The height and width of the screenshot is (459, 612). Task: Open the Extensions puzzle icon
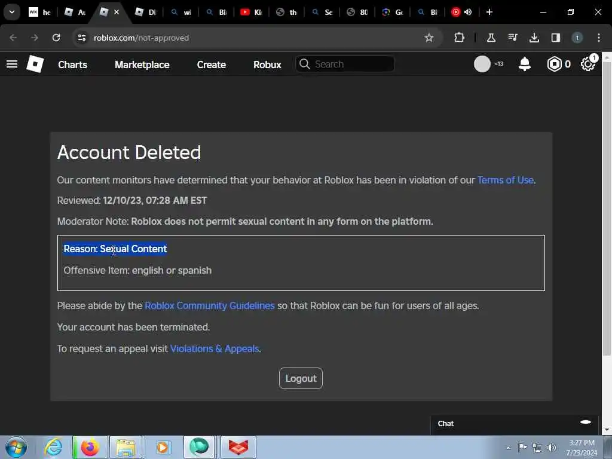pos(460,38)
